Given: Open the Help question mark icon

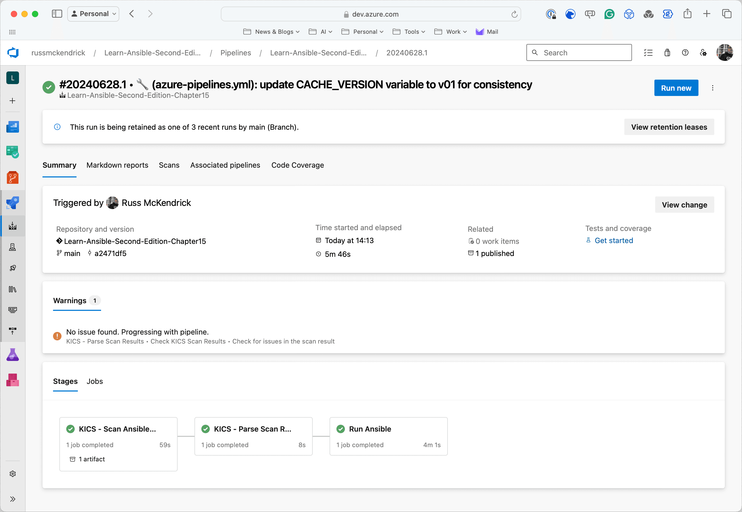Looking at the screenshot, I should coord(685,53).
